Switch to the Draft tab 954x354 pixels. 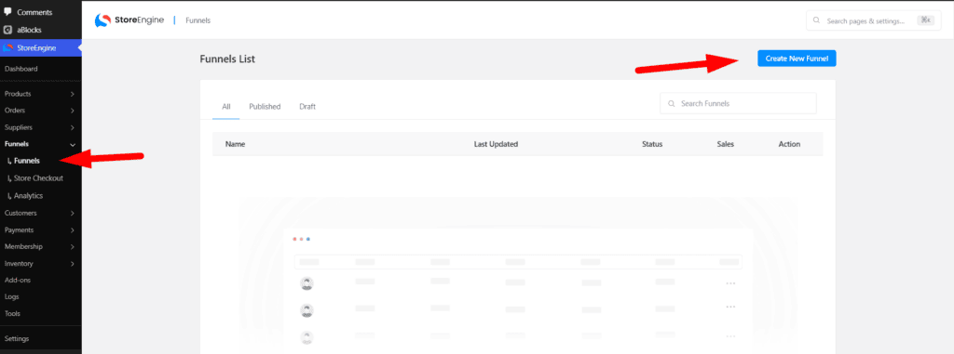[307, 106]
